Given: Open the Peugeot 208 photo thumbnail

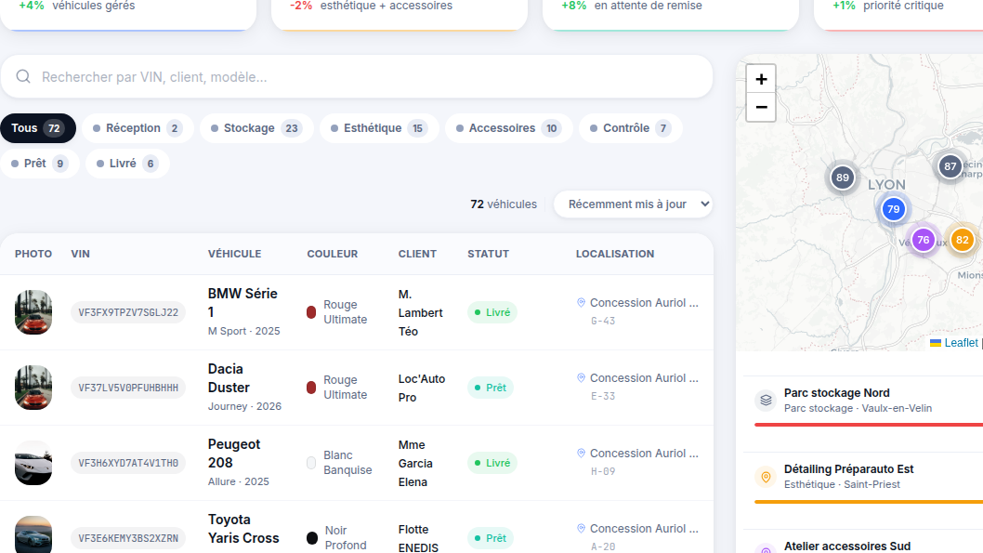Looking at the screenshot, I should [33, 463].
